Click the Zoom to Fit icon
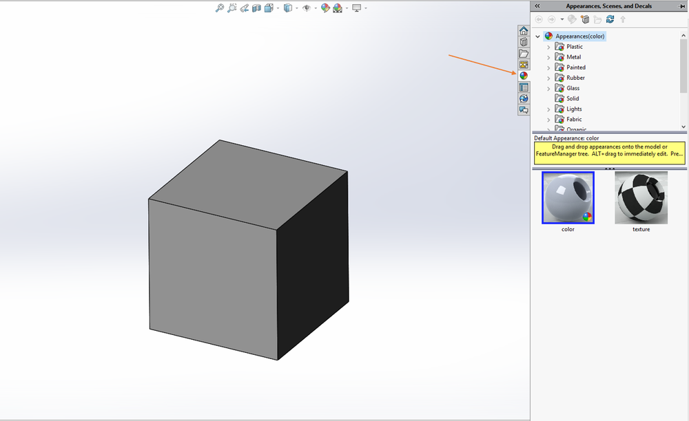Viewport: 689px width, 421px height. click(219, 8)
